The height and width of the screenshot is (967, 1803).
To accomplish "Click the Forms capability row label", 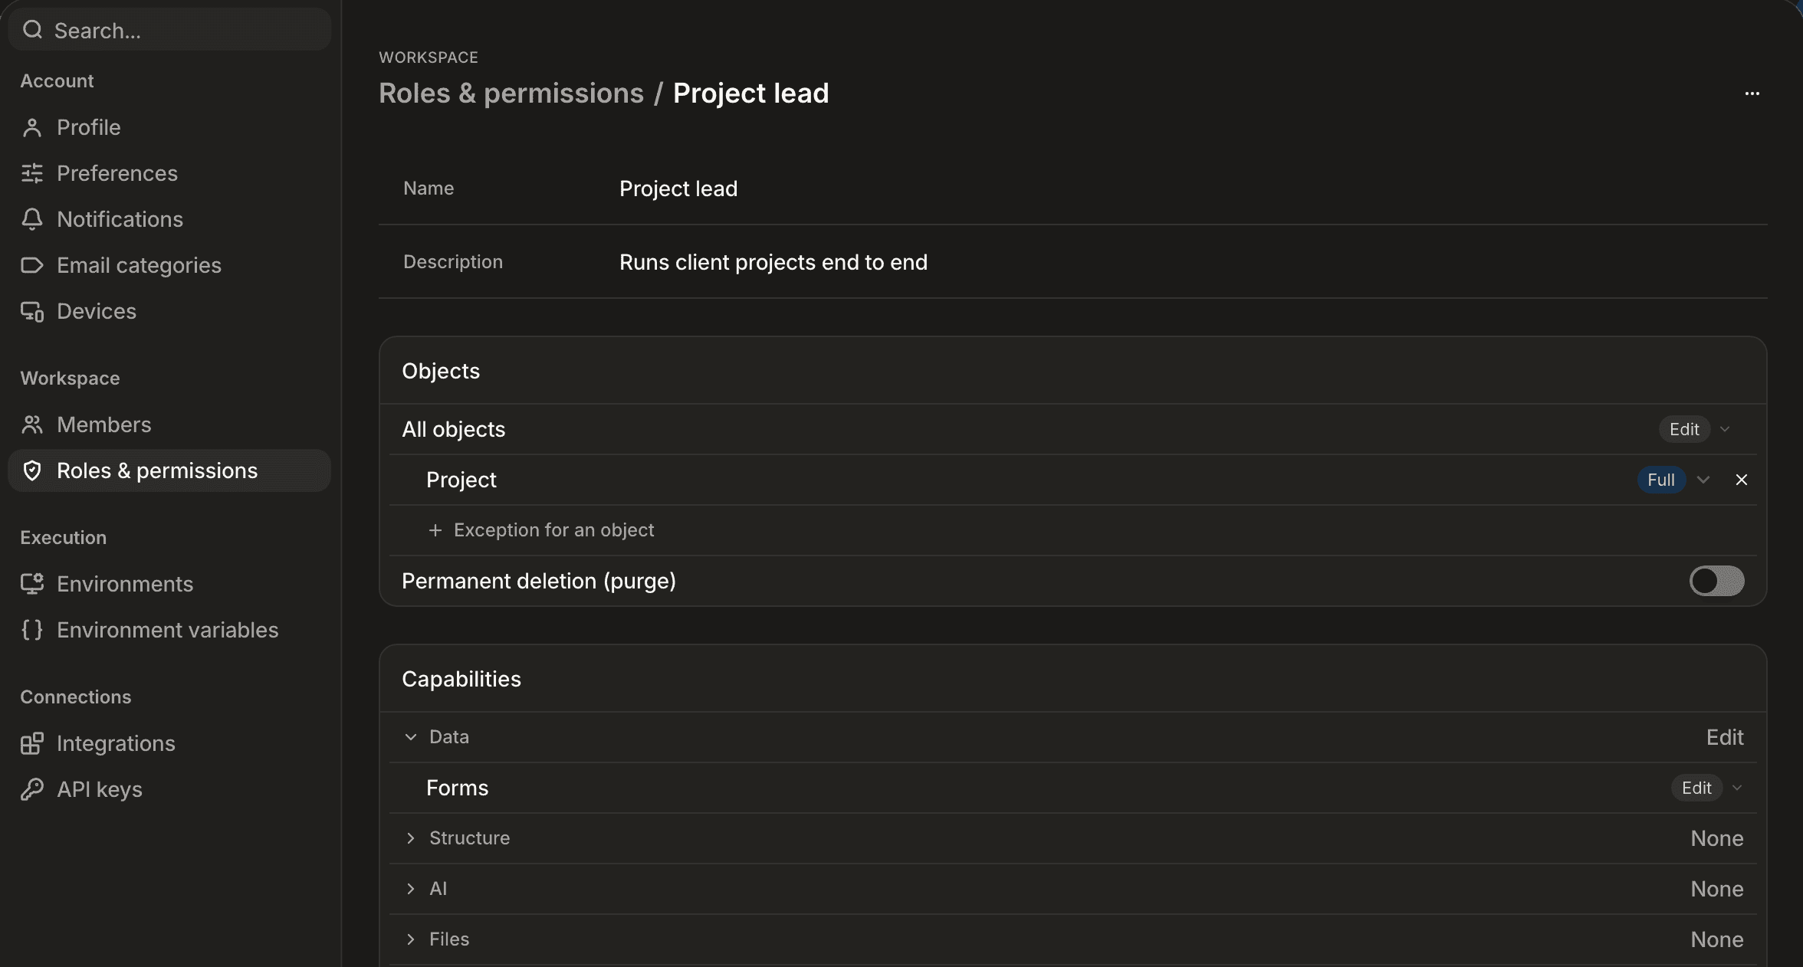I will coord(457,788).
